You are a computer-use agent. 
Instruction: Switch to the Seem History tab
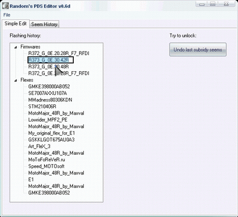coord(45,24)
